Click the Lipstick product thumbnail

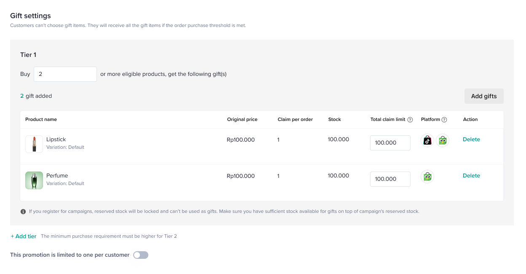[x=34, y=144]
